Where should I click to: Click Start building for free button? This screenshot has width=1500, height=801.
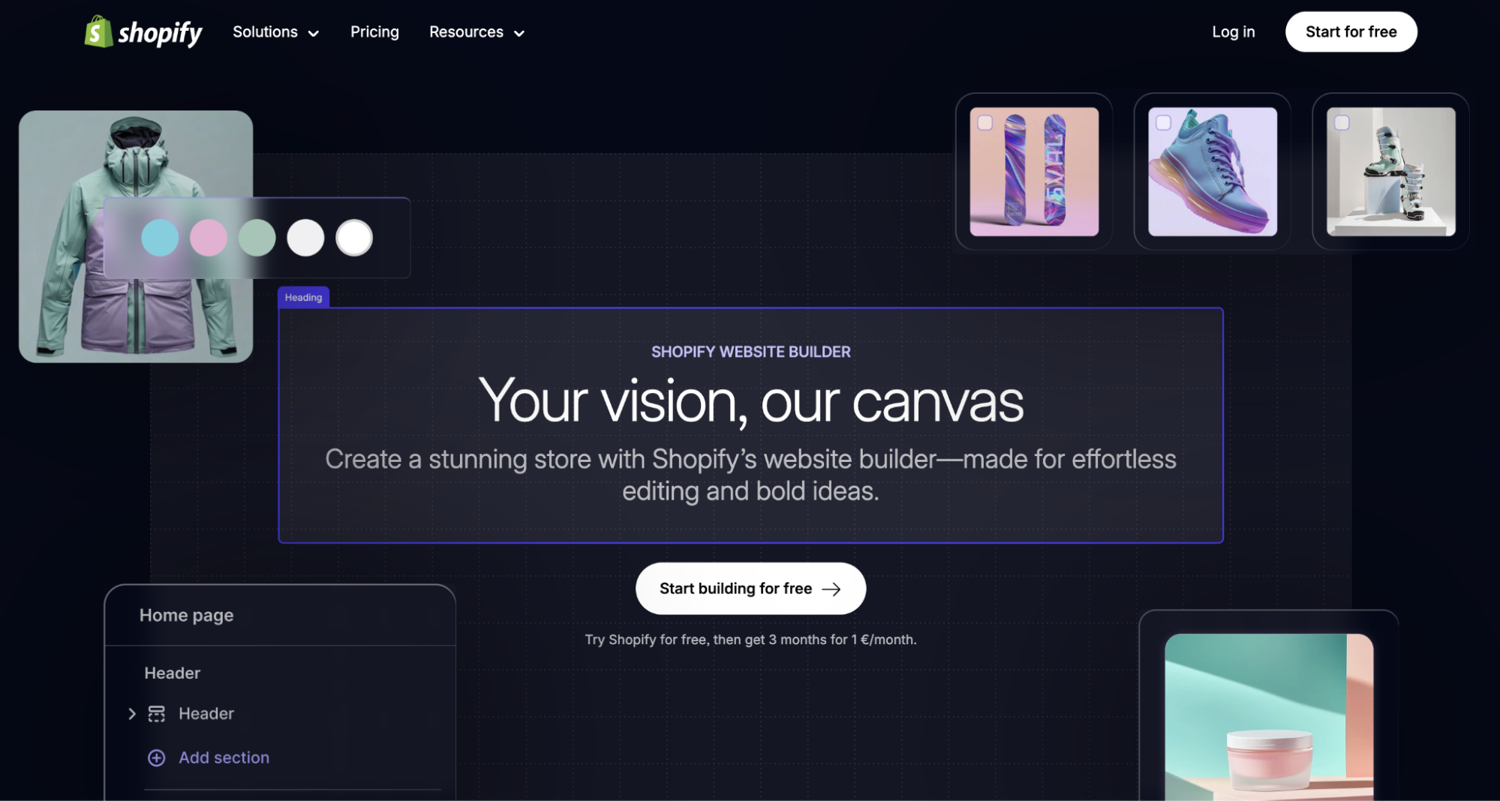[x=750, y=589]
